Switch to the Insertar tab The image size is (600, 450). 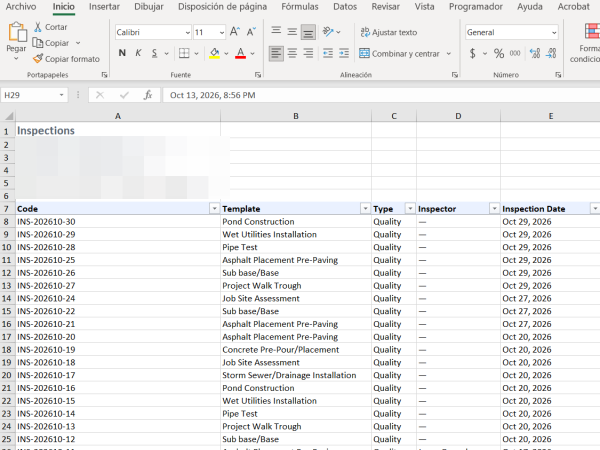coord(104,6)
